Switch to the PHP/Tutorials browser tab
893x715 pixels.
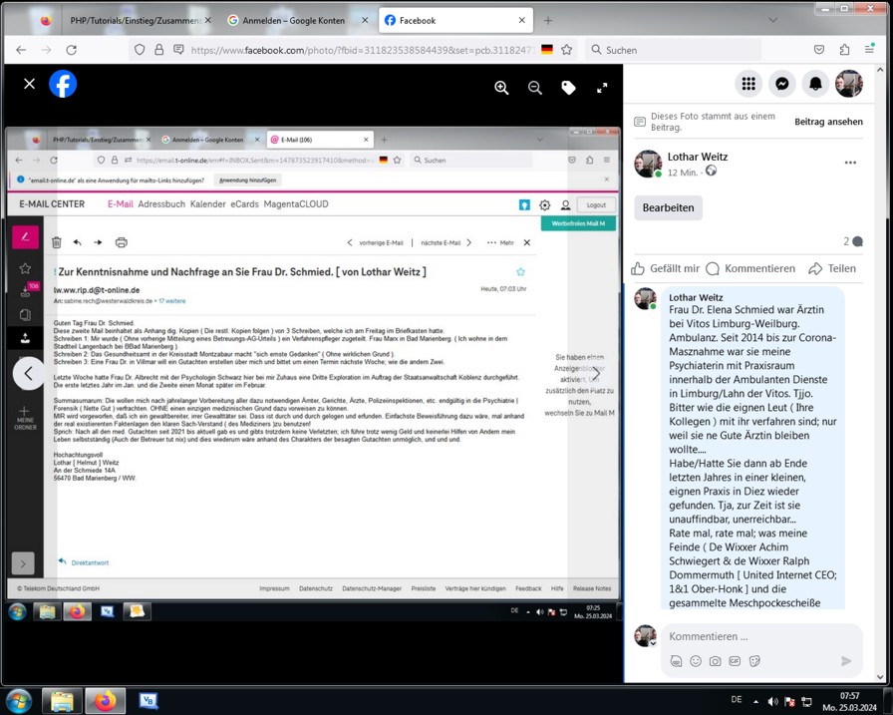tap(130, 20)
